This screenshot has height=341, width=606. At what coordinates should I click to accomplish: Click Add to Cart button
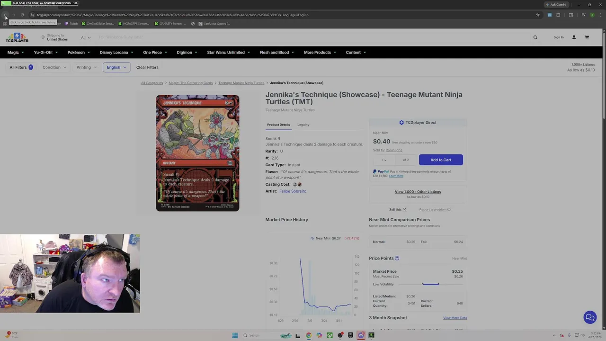(441, 160)
